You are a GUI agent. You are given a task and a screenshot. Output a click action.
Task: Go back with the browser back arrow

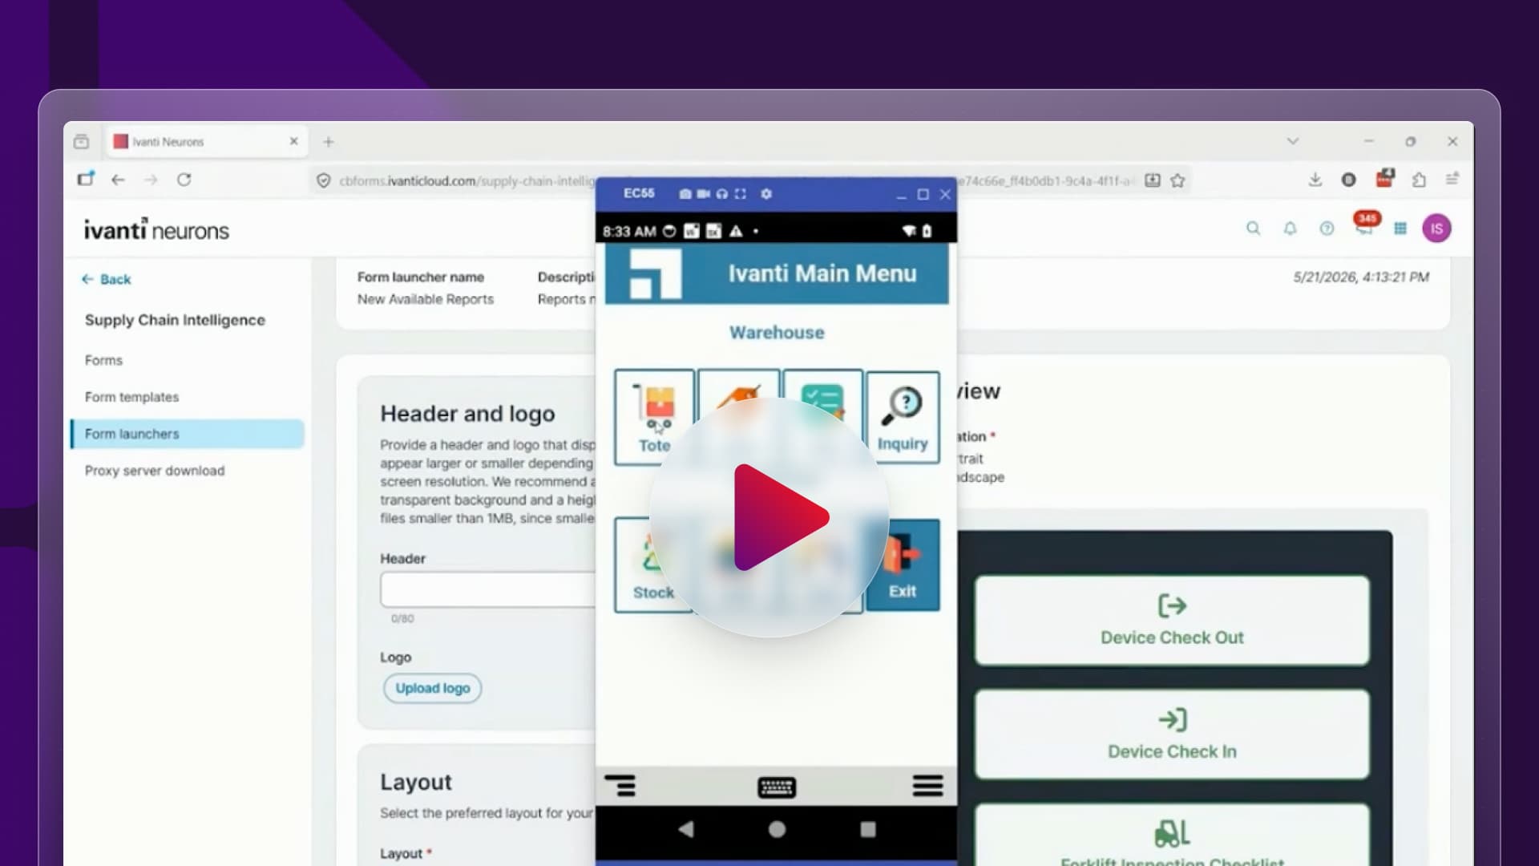(x=119, y=180)
